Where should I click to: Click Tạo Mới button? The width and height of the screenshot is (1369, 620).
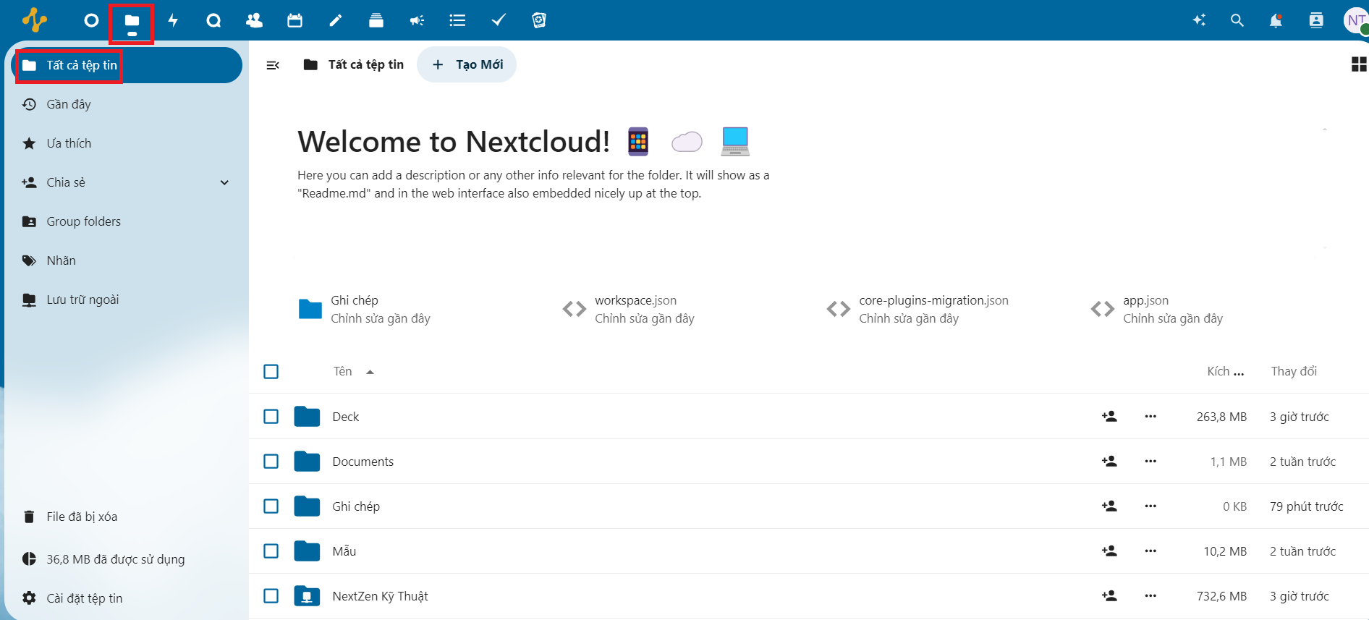pos(467,64)
